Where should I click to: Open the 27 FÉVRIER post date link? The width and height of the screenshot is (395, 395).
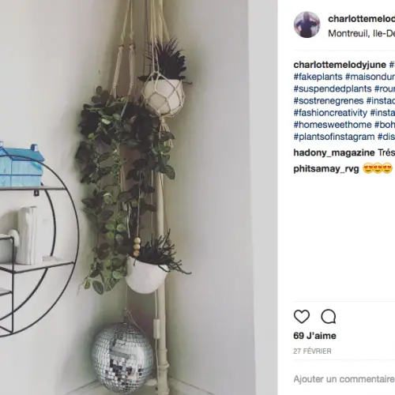click(312, 352)
